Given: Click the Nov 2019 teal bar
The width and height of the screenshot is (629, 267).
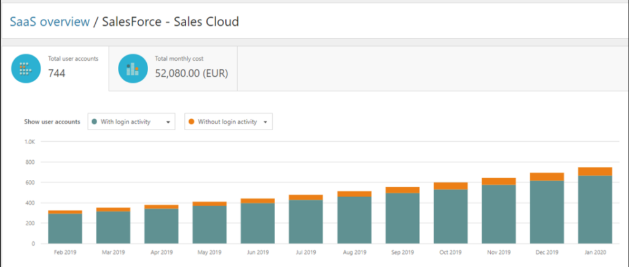Looking at the screenshot, I should (499, 214).
